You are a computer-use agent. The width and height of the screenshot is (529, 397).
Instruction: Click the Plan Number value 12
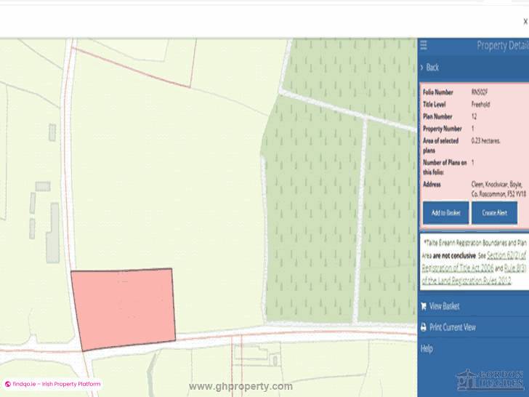point(474,116)
